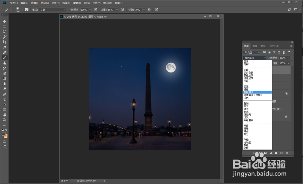The image size is (303, 184).
Task: Select the Hand tool
Action: click(5, 115)
